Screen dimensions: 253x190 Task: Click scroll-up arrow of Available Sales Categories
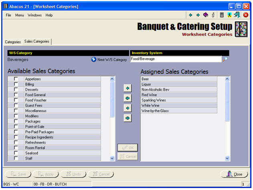tap(112, 79)
